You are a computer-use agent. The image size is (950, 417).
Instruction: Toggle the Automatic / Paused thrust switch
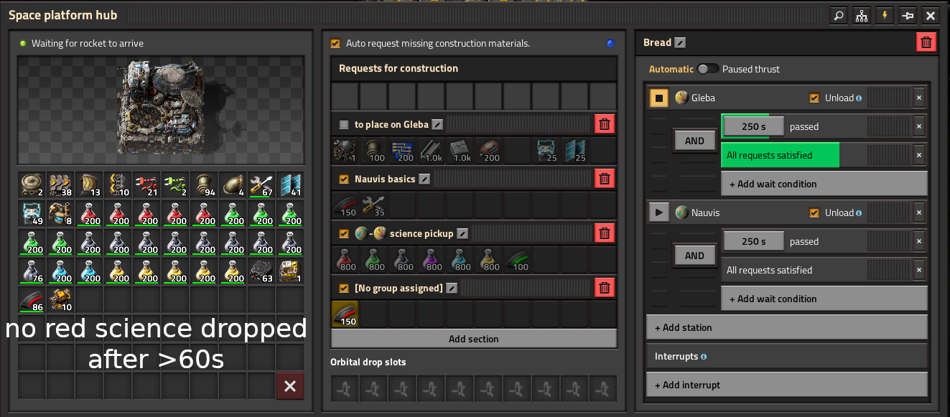coord(708,69)
